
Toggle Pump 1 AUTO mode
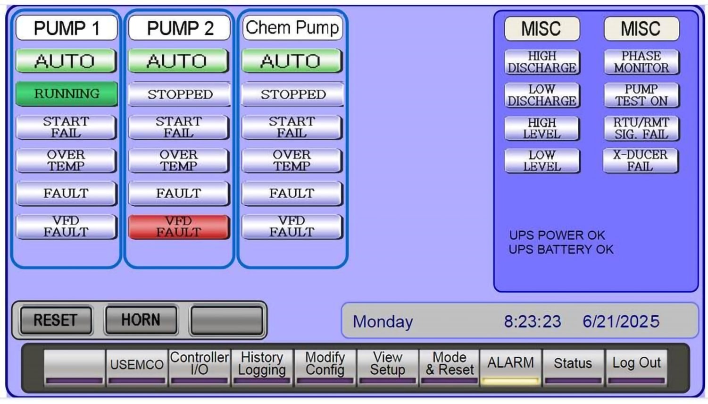click(66, 61)
